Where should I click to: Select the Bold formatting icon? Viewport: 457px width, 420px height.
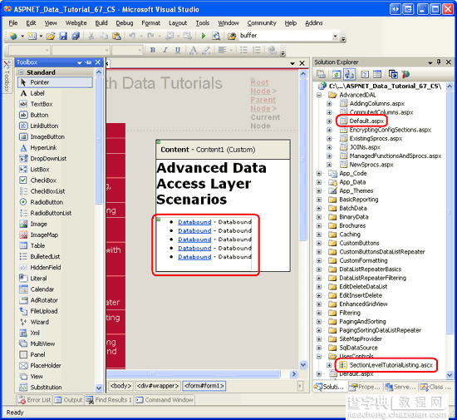coord(152,50)
